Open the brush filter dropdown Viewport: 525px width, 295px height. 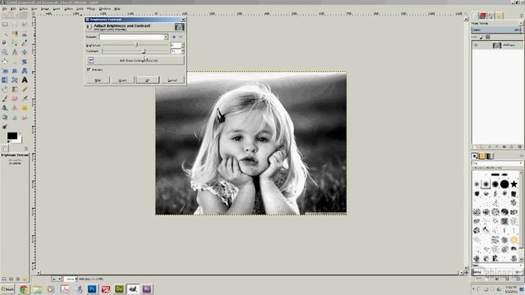click(497, 163)
